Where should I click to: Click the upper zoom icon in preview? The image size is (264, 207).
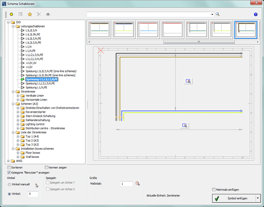tap(188, 81)
